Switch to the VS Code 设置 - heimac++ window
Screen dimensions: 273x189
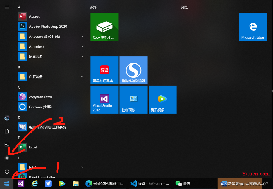click(x=150, y=184)
